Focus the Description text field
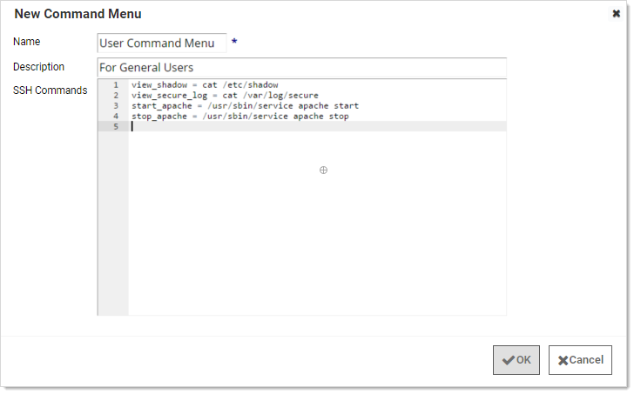 coord(301,68)
